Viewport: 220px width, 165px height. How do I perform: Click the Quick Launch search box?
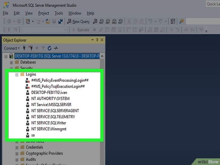click(x=213, y=4)
